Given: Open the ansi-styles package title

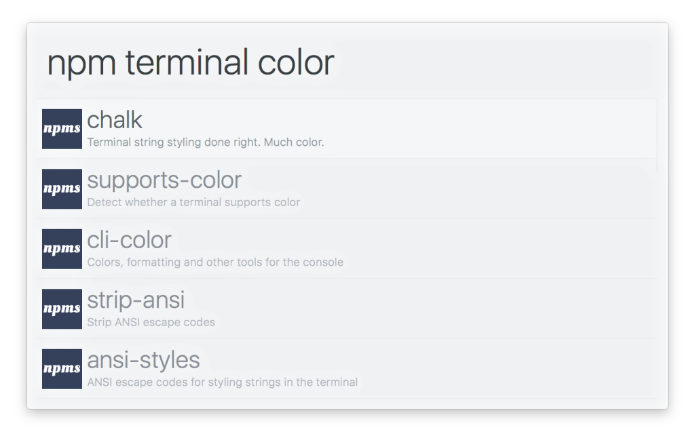Looking at the screenshot, I should (143, 360).
